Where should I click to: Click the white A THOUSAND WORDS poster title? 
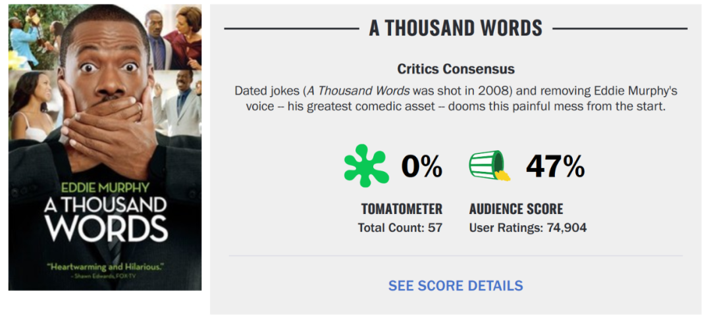105,219
